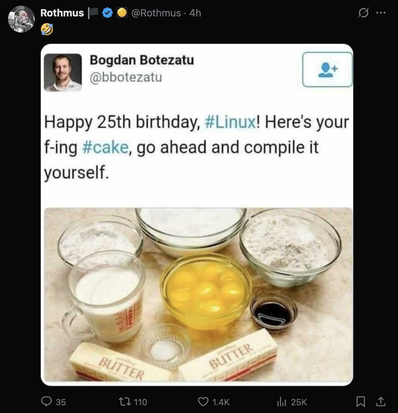This screenshot has width=398, height=413.
Task: Click the Grok icon on the post
Action: click(363, 13)
